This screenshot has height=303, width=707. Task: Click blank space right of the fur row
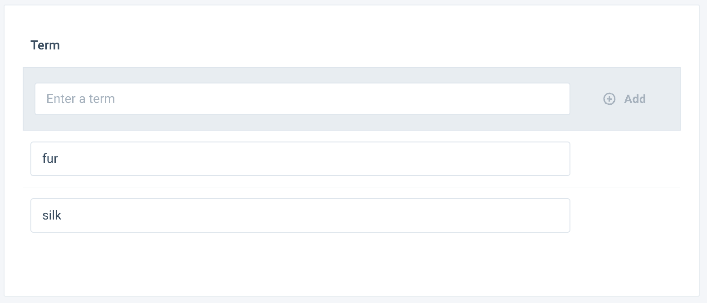[625, 159]
